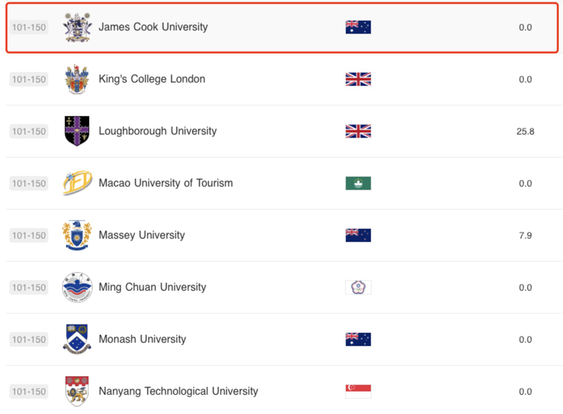Click the Nanyang Technological University crest
The image size is (563, 414).
pos(76,391)
